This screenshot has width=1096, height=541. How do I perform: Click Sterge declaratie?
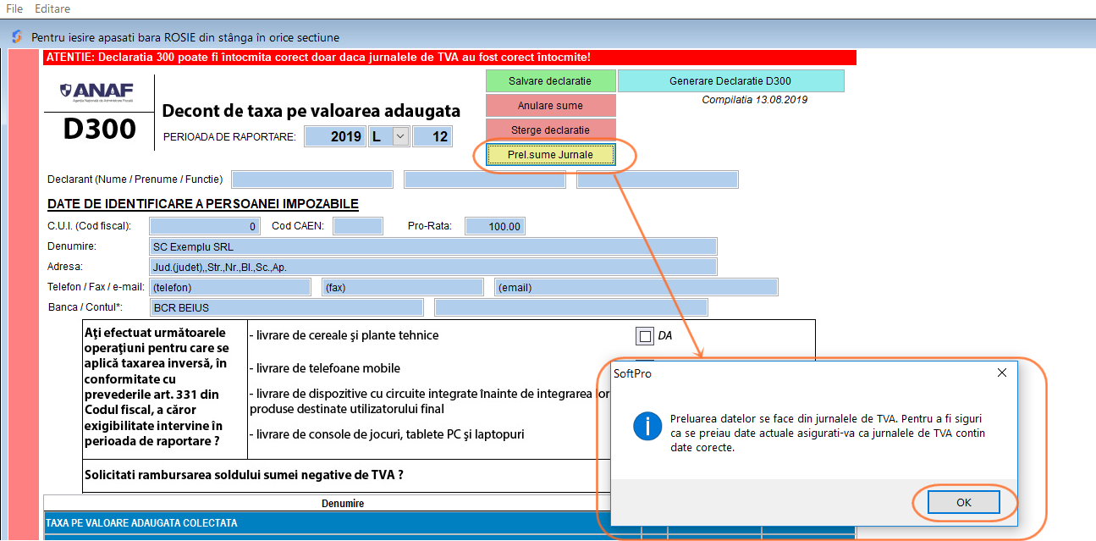(x=550, y=130)
